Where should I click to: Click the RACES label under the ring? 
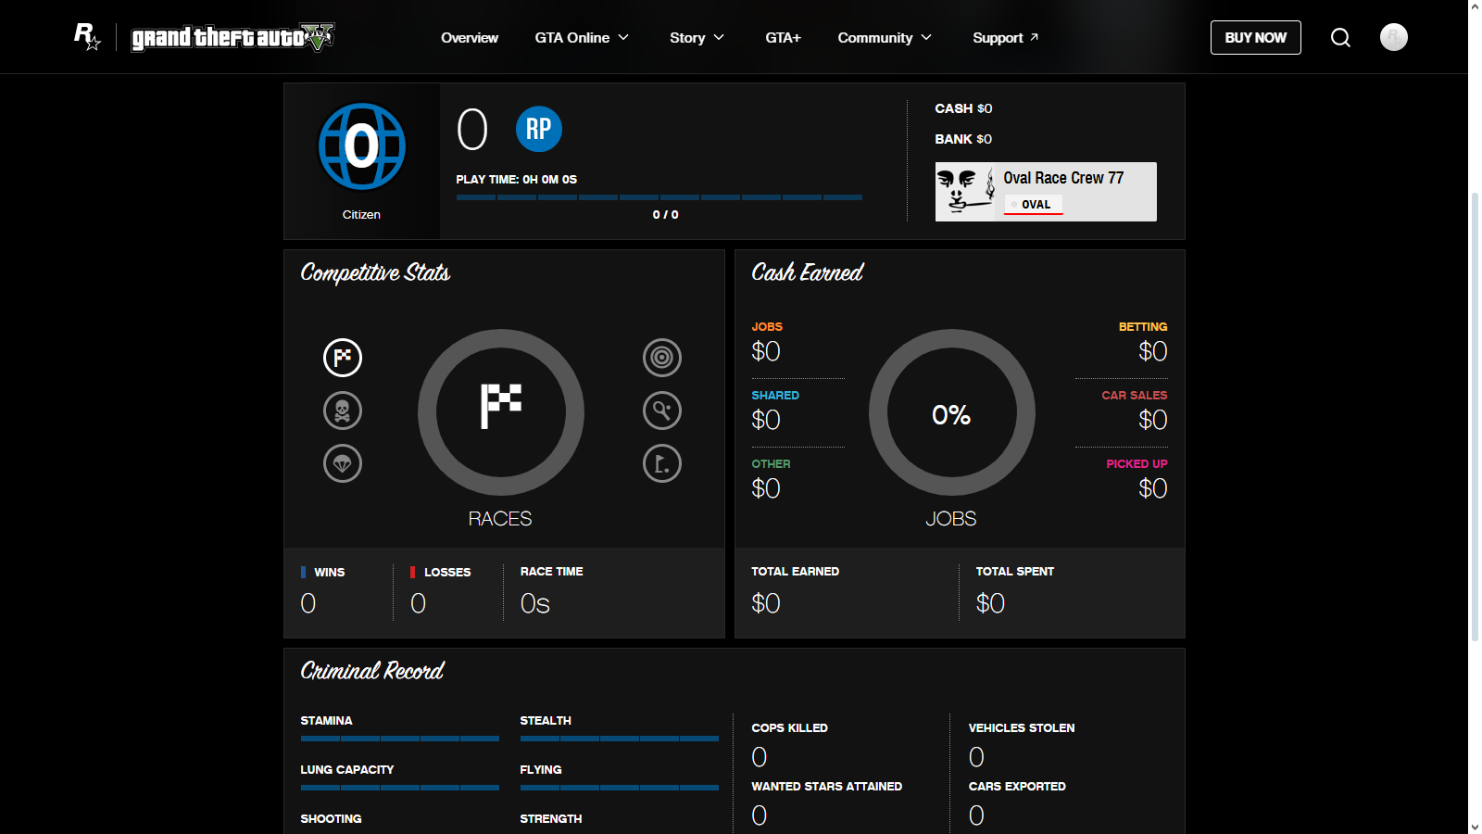[x=500, y=519]
